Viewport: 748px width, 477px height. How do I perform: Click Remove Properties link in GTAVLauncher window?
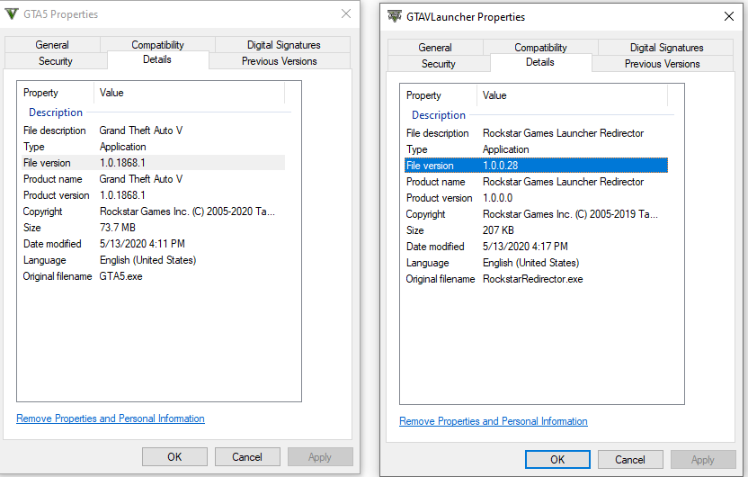494,421
